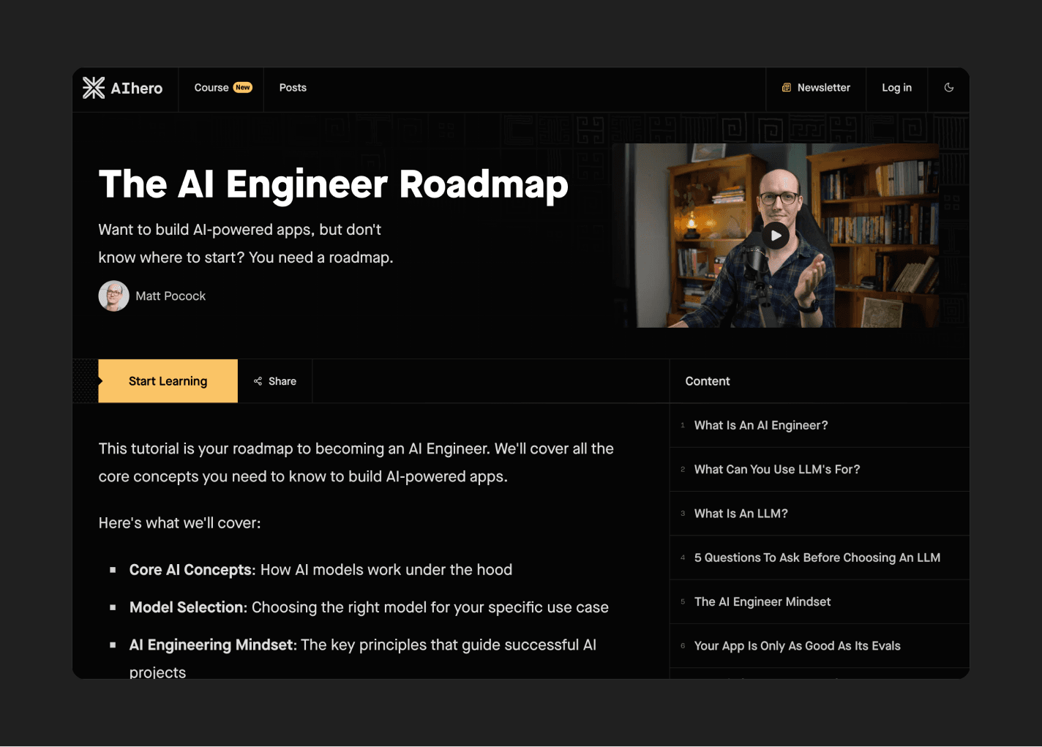Open The AI Engineer Mindset lesson
1042x747 pixels.
coord(762,601)
